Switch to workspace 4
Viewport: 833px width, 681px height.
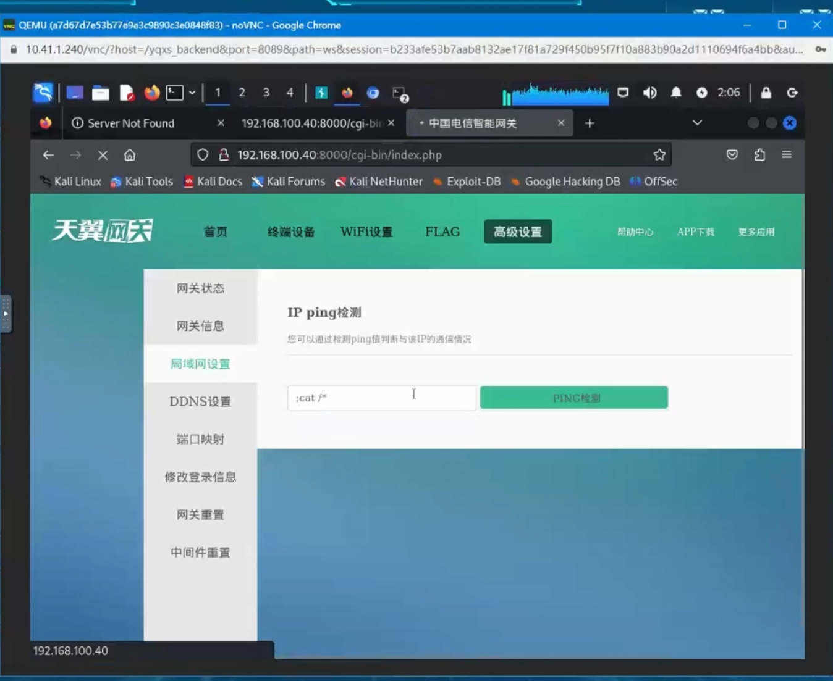[x=290, y=93]
